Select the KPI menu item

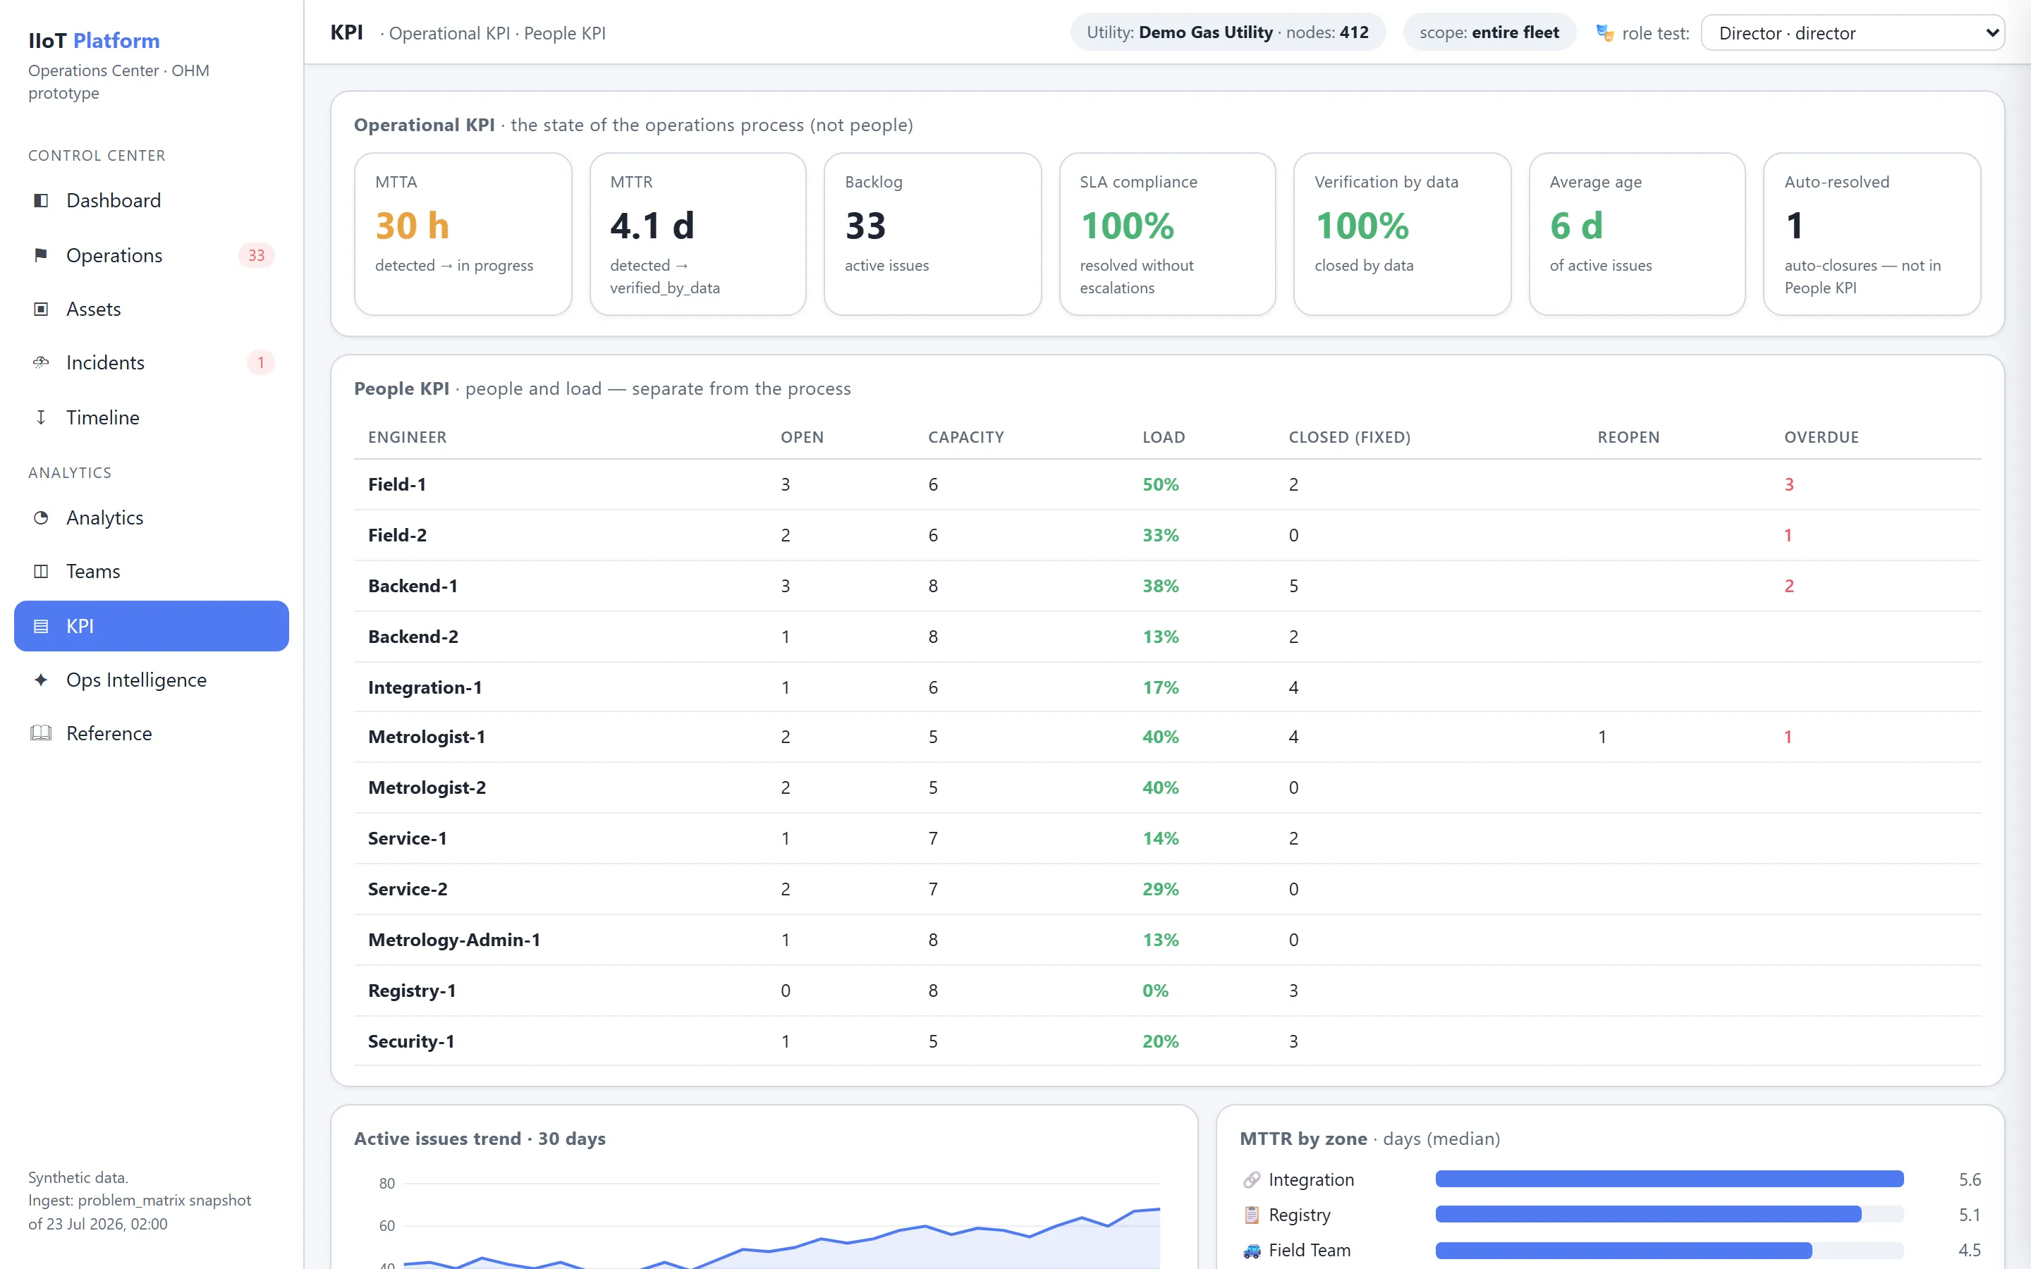(x=151, y=626)
